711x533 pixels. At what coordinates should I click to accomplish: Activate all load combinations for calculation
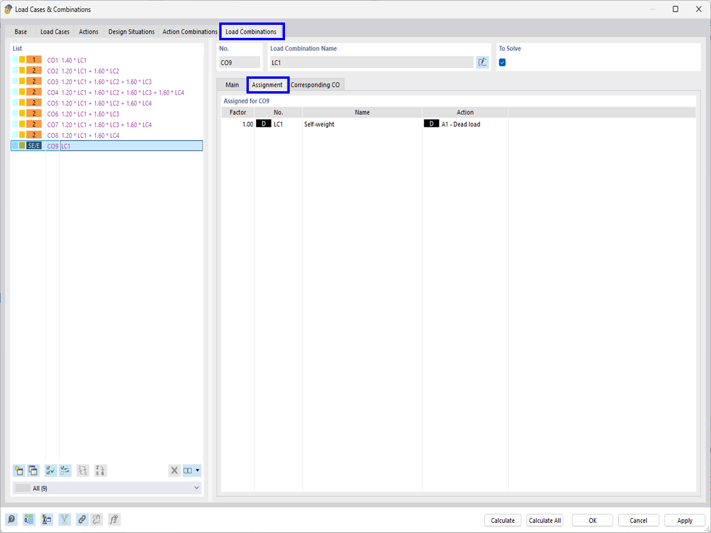pyautogui.click(x=51, y=470)
